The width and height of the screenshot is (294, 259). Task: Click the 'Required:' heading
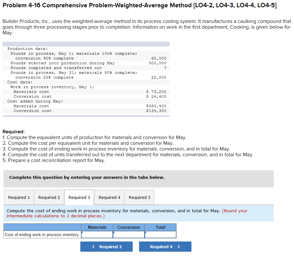click(x=14, y=131)
